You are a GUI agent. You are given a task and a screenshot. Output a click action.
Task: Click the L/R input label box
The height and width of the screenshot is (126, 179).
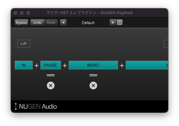[24, 44]
